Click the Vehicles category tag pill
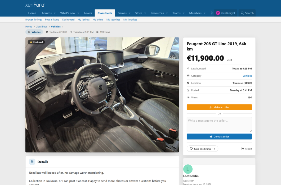 tap(34, 32)
